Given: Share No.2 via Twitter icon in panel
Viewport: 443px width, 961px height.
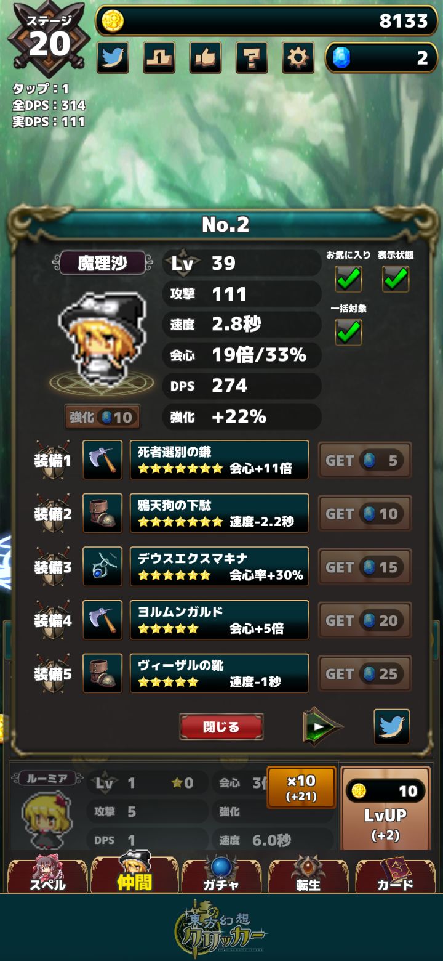Looking at the screenshot, I should coord(392,727).
